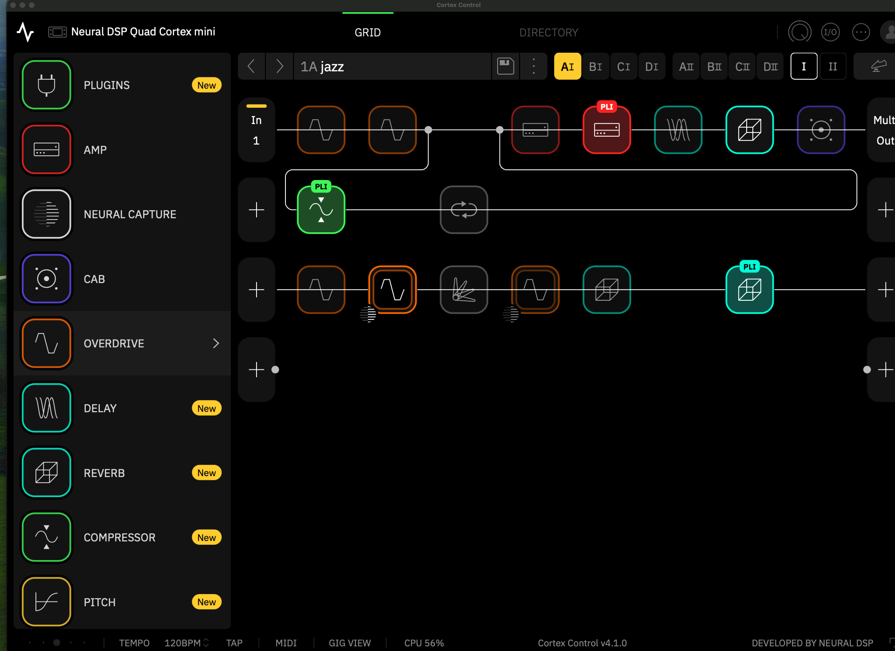Select the bright reverb block in row one
Image resolution: width=895 pixels, height=651 pixels.
[x=749, y=130]
